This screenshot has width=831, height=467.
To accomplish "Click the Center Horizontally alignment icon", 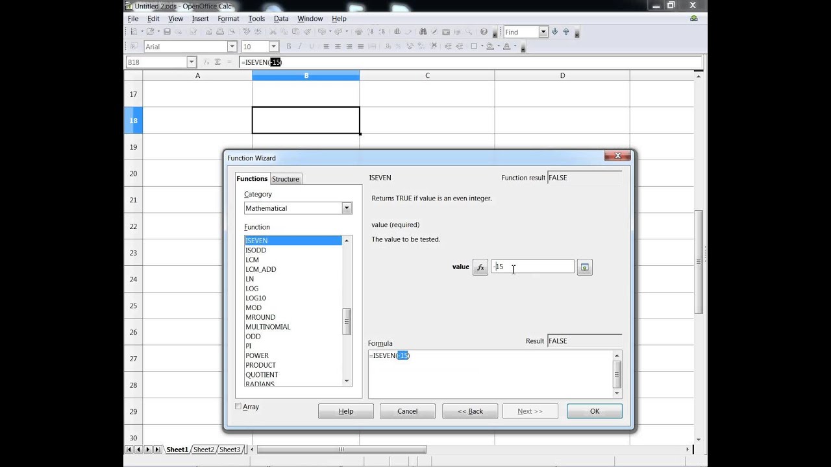I will coord(338,46).
